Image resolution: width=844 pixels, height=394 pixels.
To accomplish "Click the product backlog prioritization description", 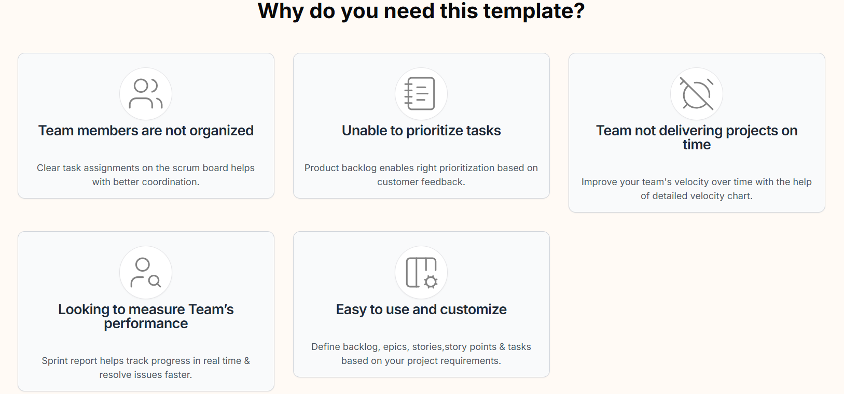I will [x=421, y=175].
